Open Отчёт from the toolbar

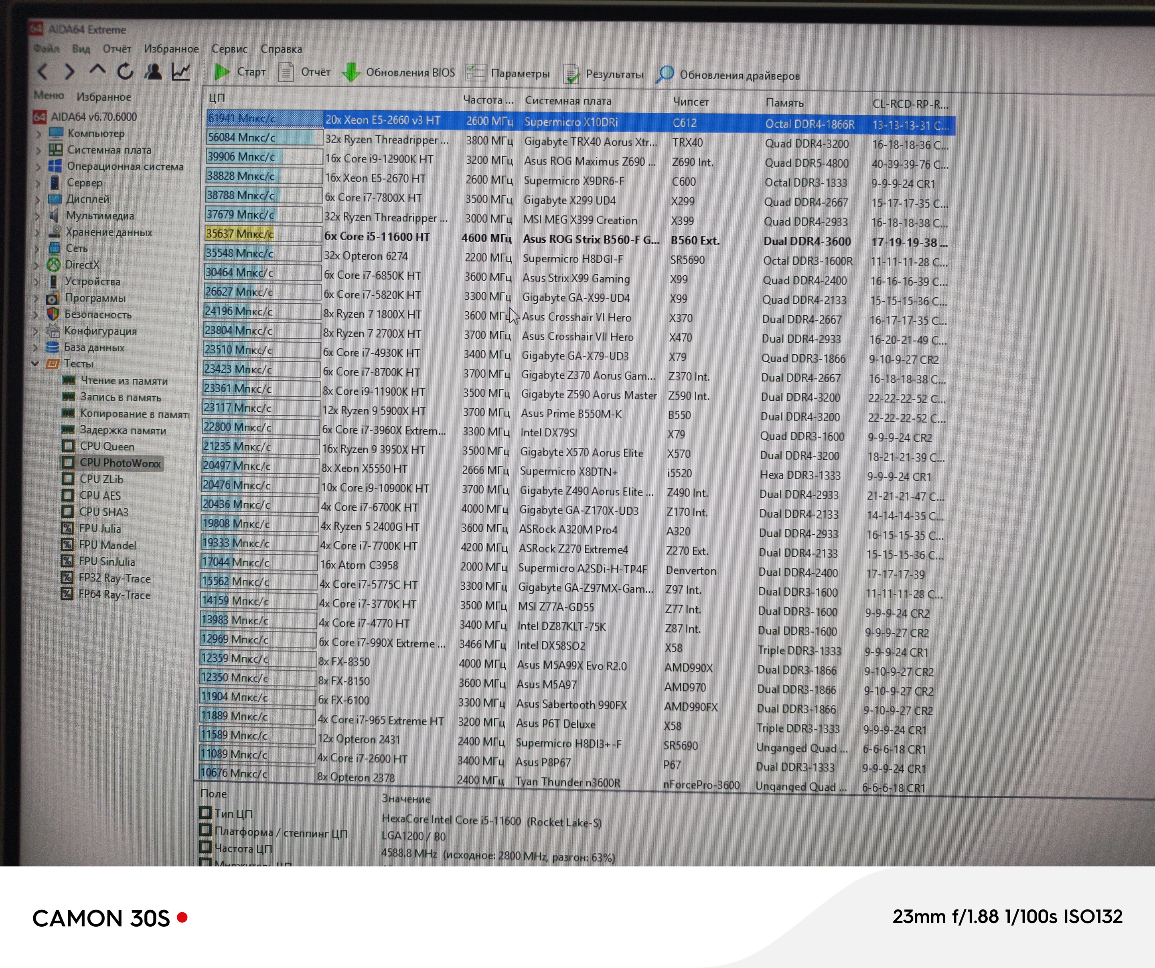[x=304, y=72]
